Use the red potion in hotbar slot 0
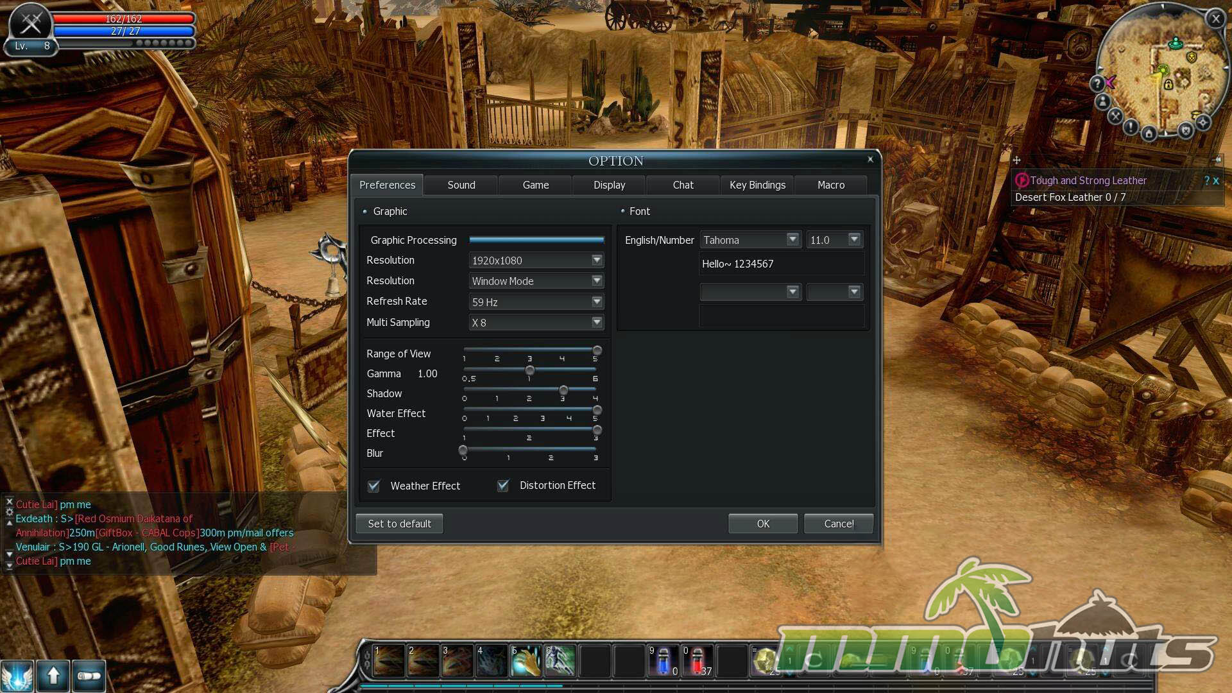This screenshot has width=1232, height=693. 697,661
